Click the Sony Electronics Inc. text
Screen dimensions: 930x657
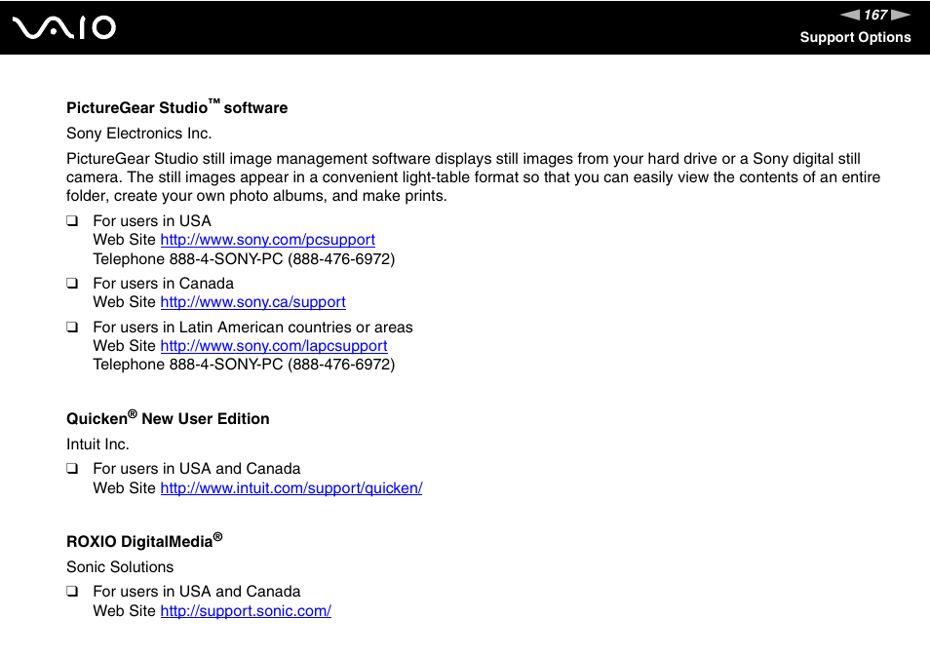[138, 134]
